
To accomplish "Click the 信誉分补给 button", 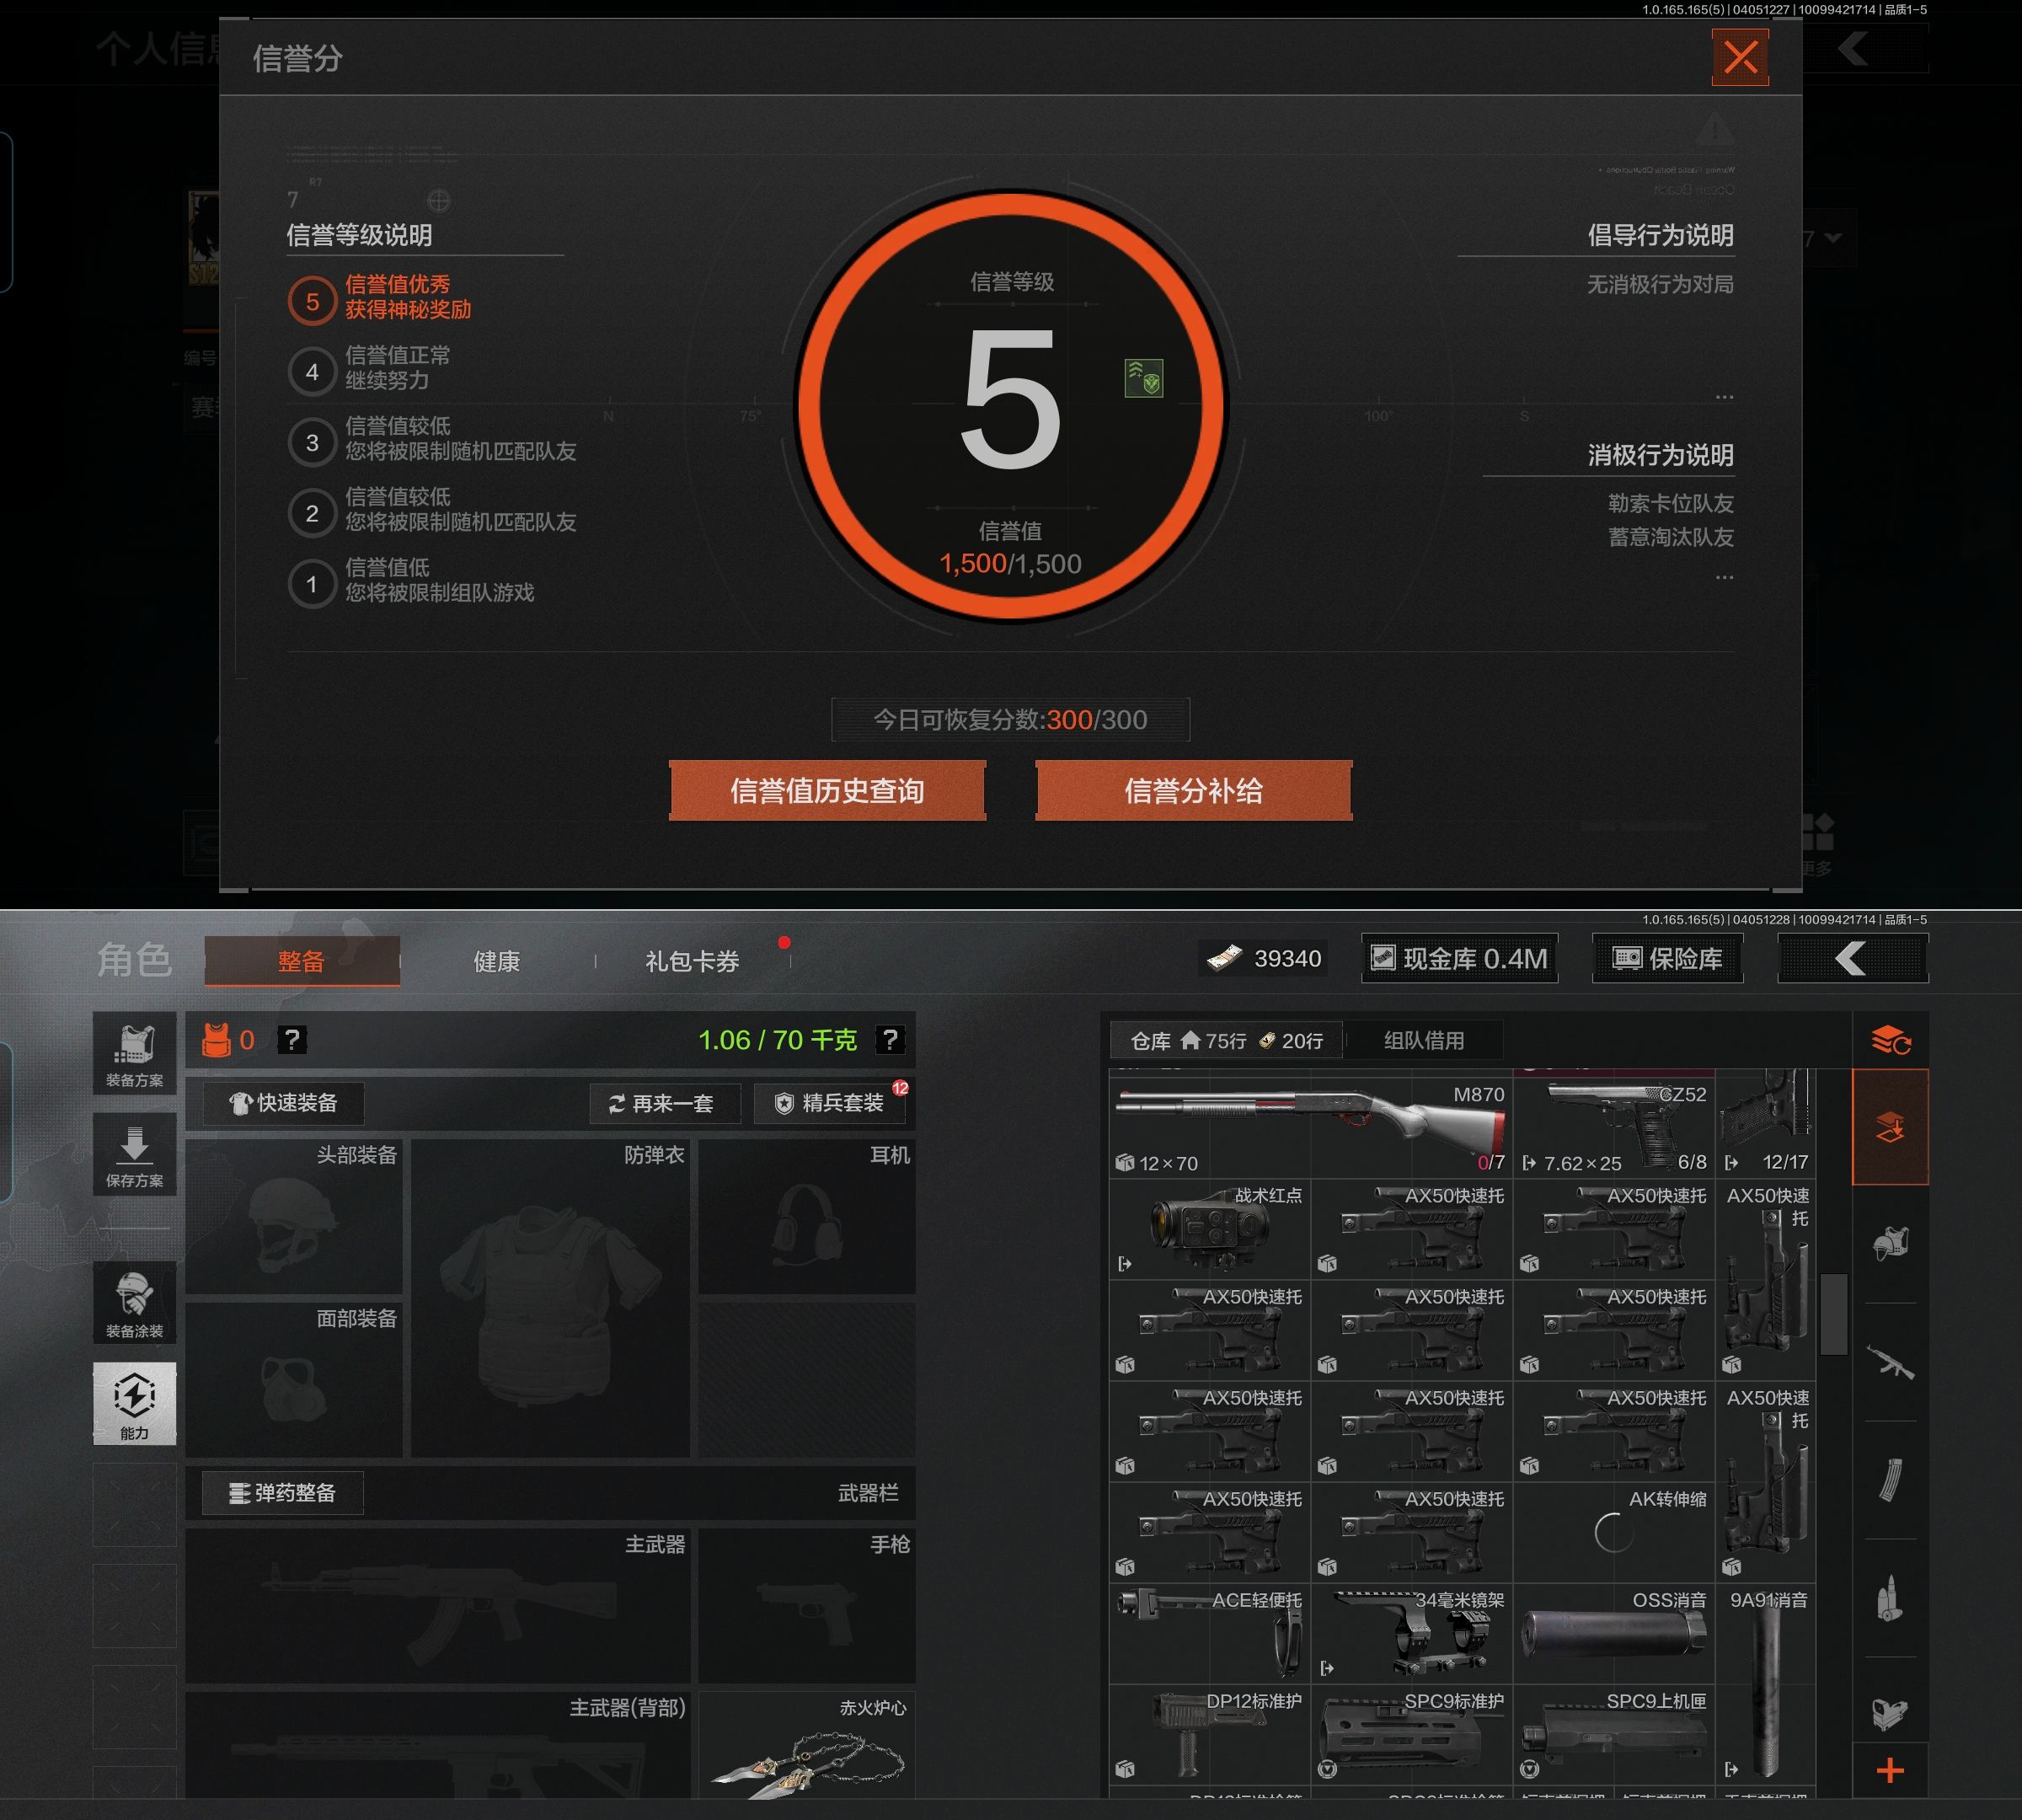I will (x=1193, y=791).
